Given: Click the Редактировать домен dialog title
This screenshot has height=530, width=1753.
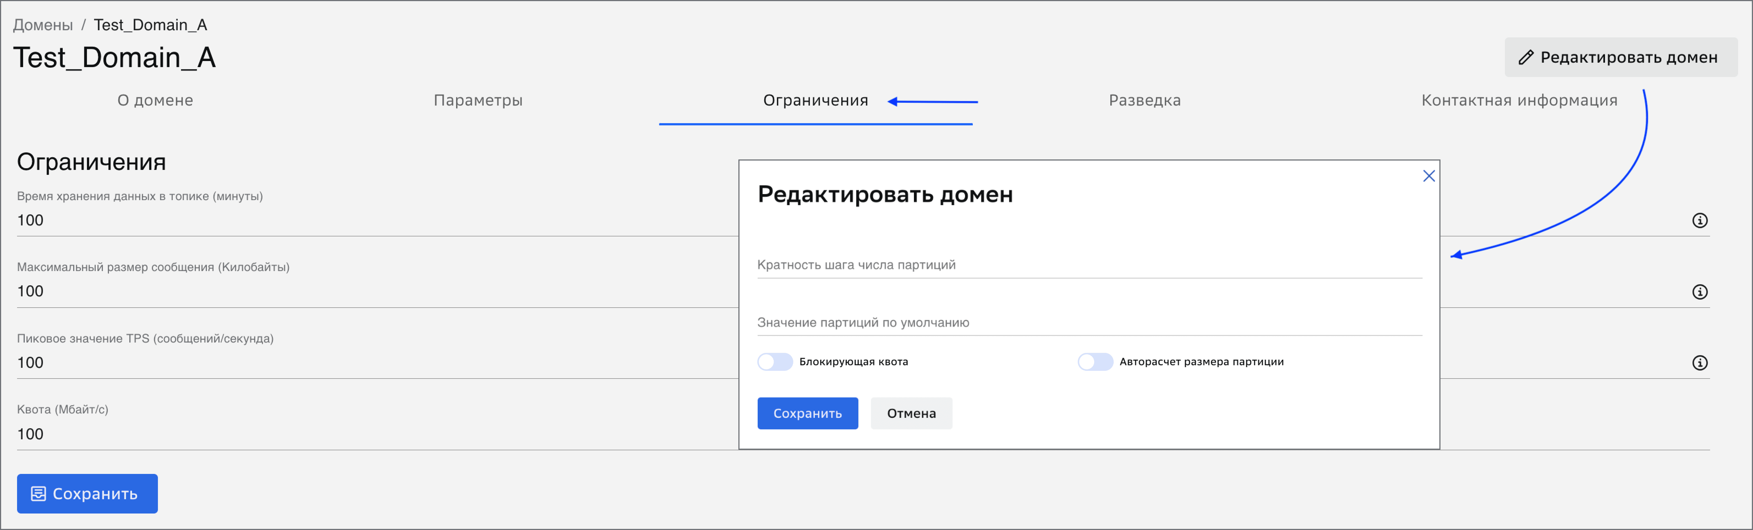Looking at the screenshot, I should [x=885, y=195].
